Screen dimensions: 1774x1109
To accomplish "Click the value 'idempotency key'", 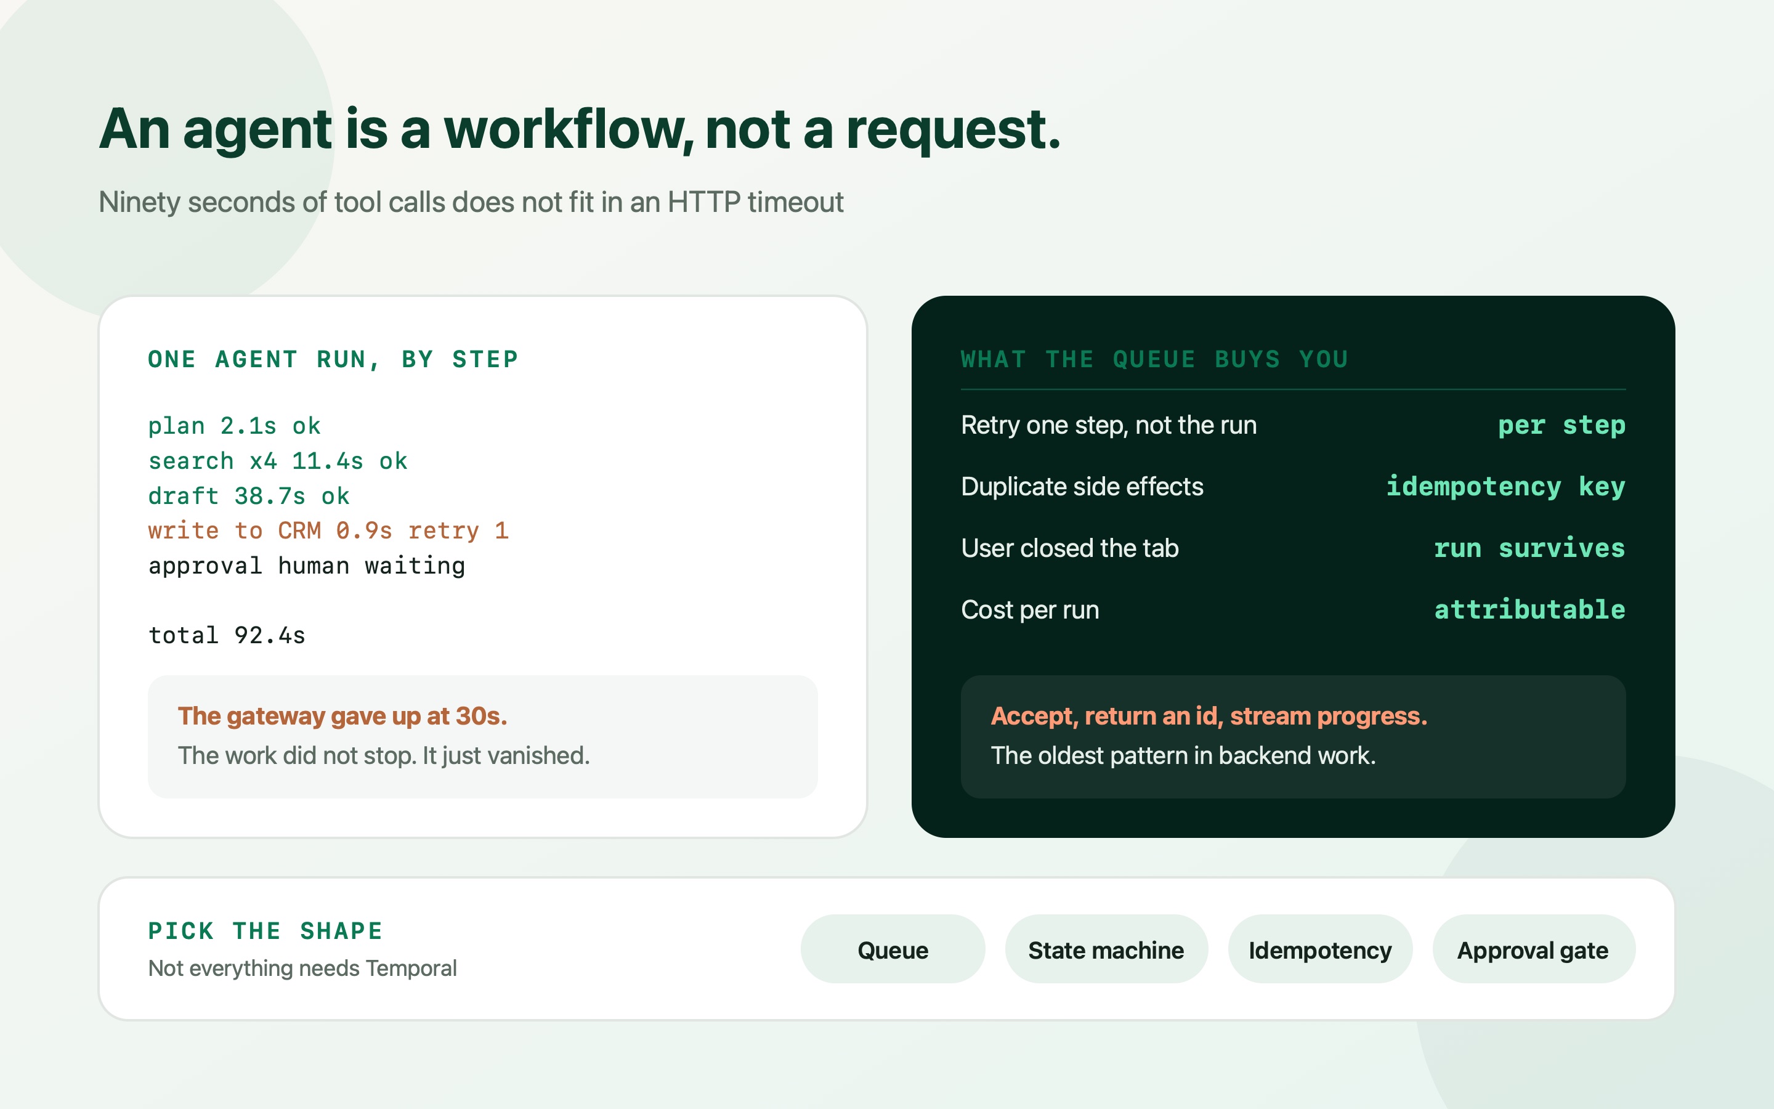I will pos(1505,487).
